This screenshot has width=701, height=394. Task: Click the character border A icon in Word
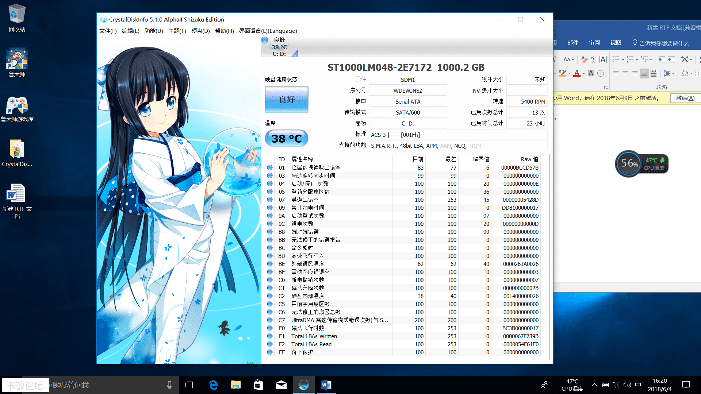point(603,59)
